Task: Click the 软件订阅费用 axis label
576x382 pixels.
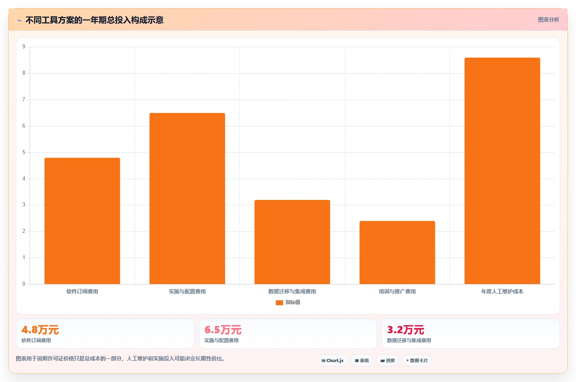Action: tap(82, 291)
